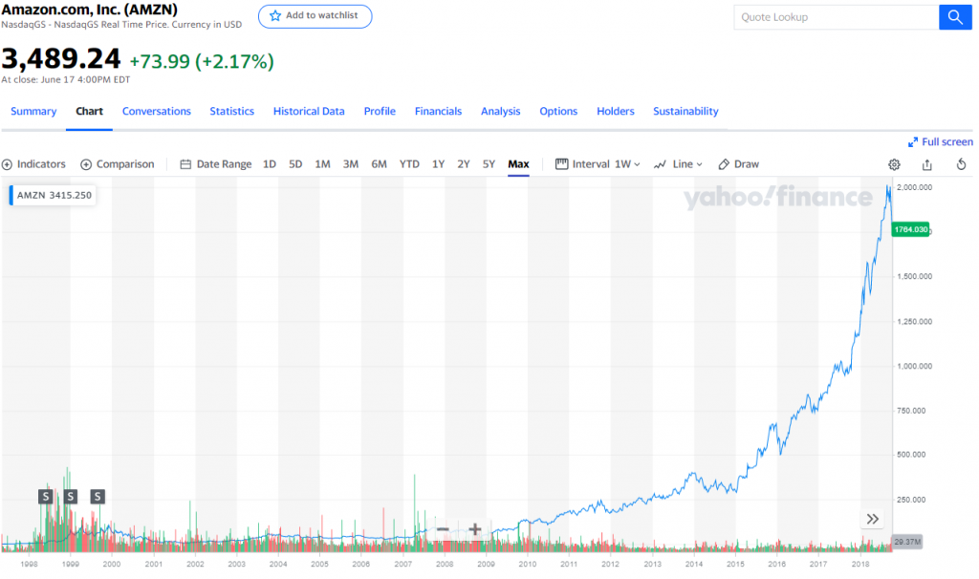
Task: Open the Conversations tab
Action: [x=157, y=111]
